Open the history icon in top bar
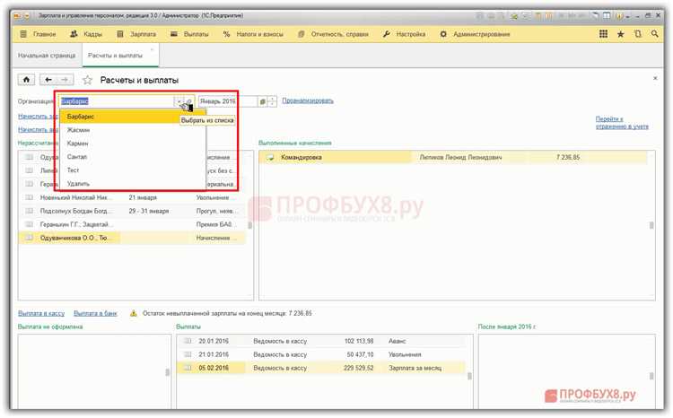673x418 pixels. [637, 34]
